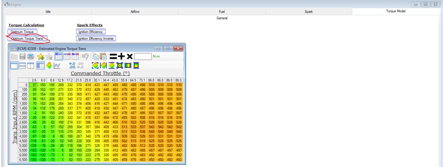Copy table data with the copy icon
The width and height of the screenshot is (443, 167).
point(95,56)
